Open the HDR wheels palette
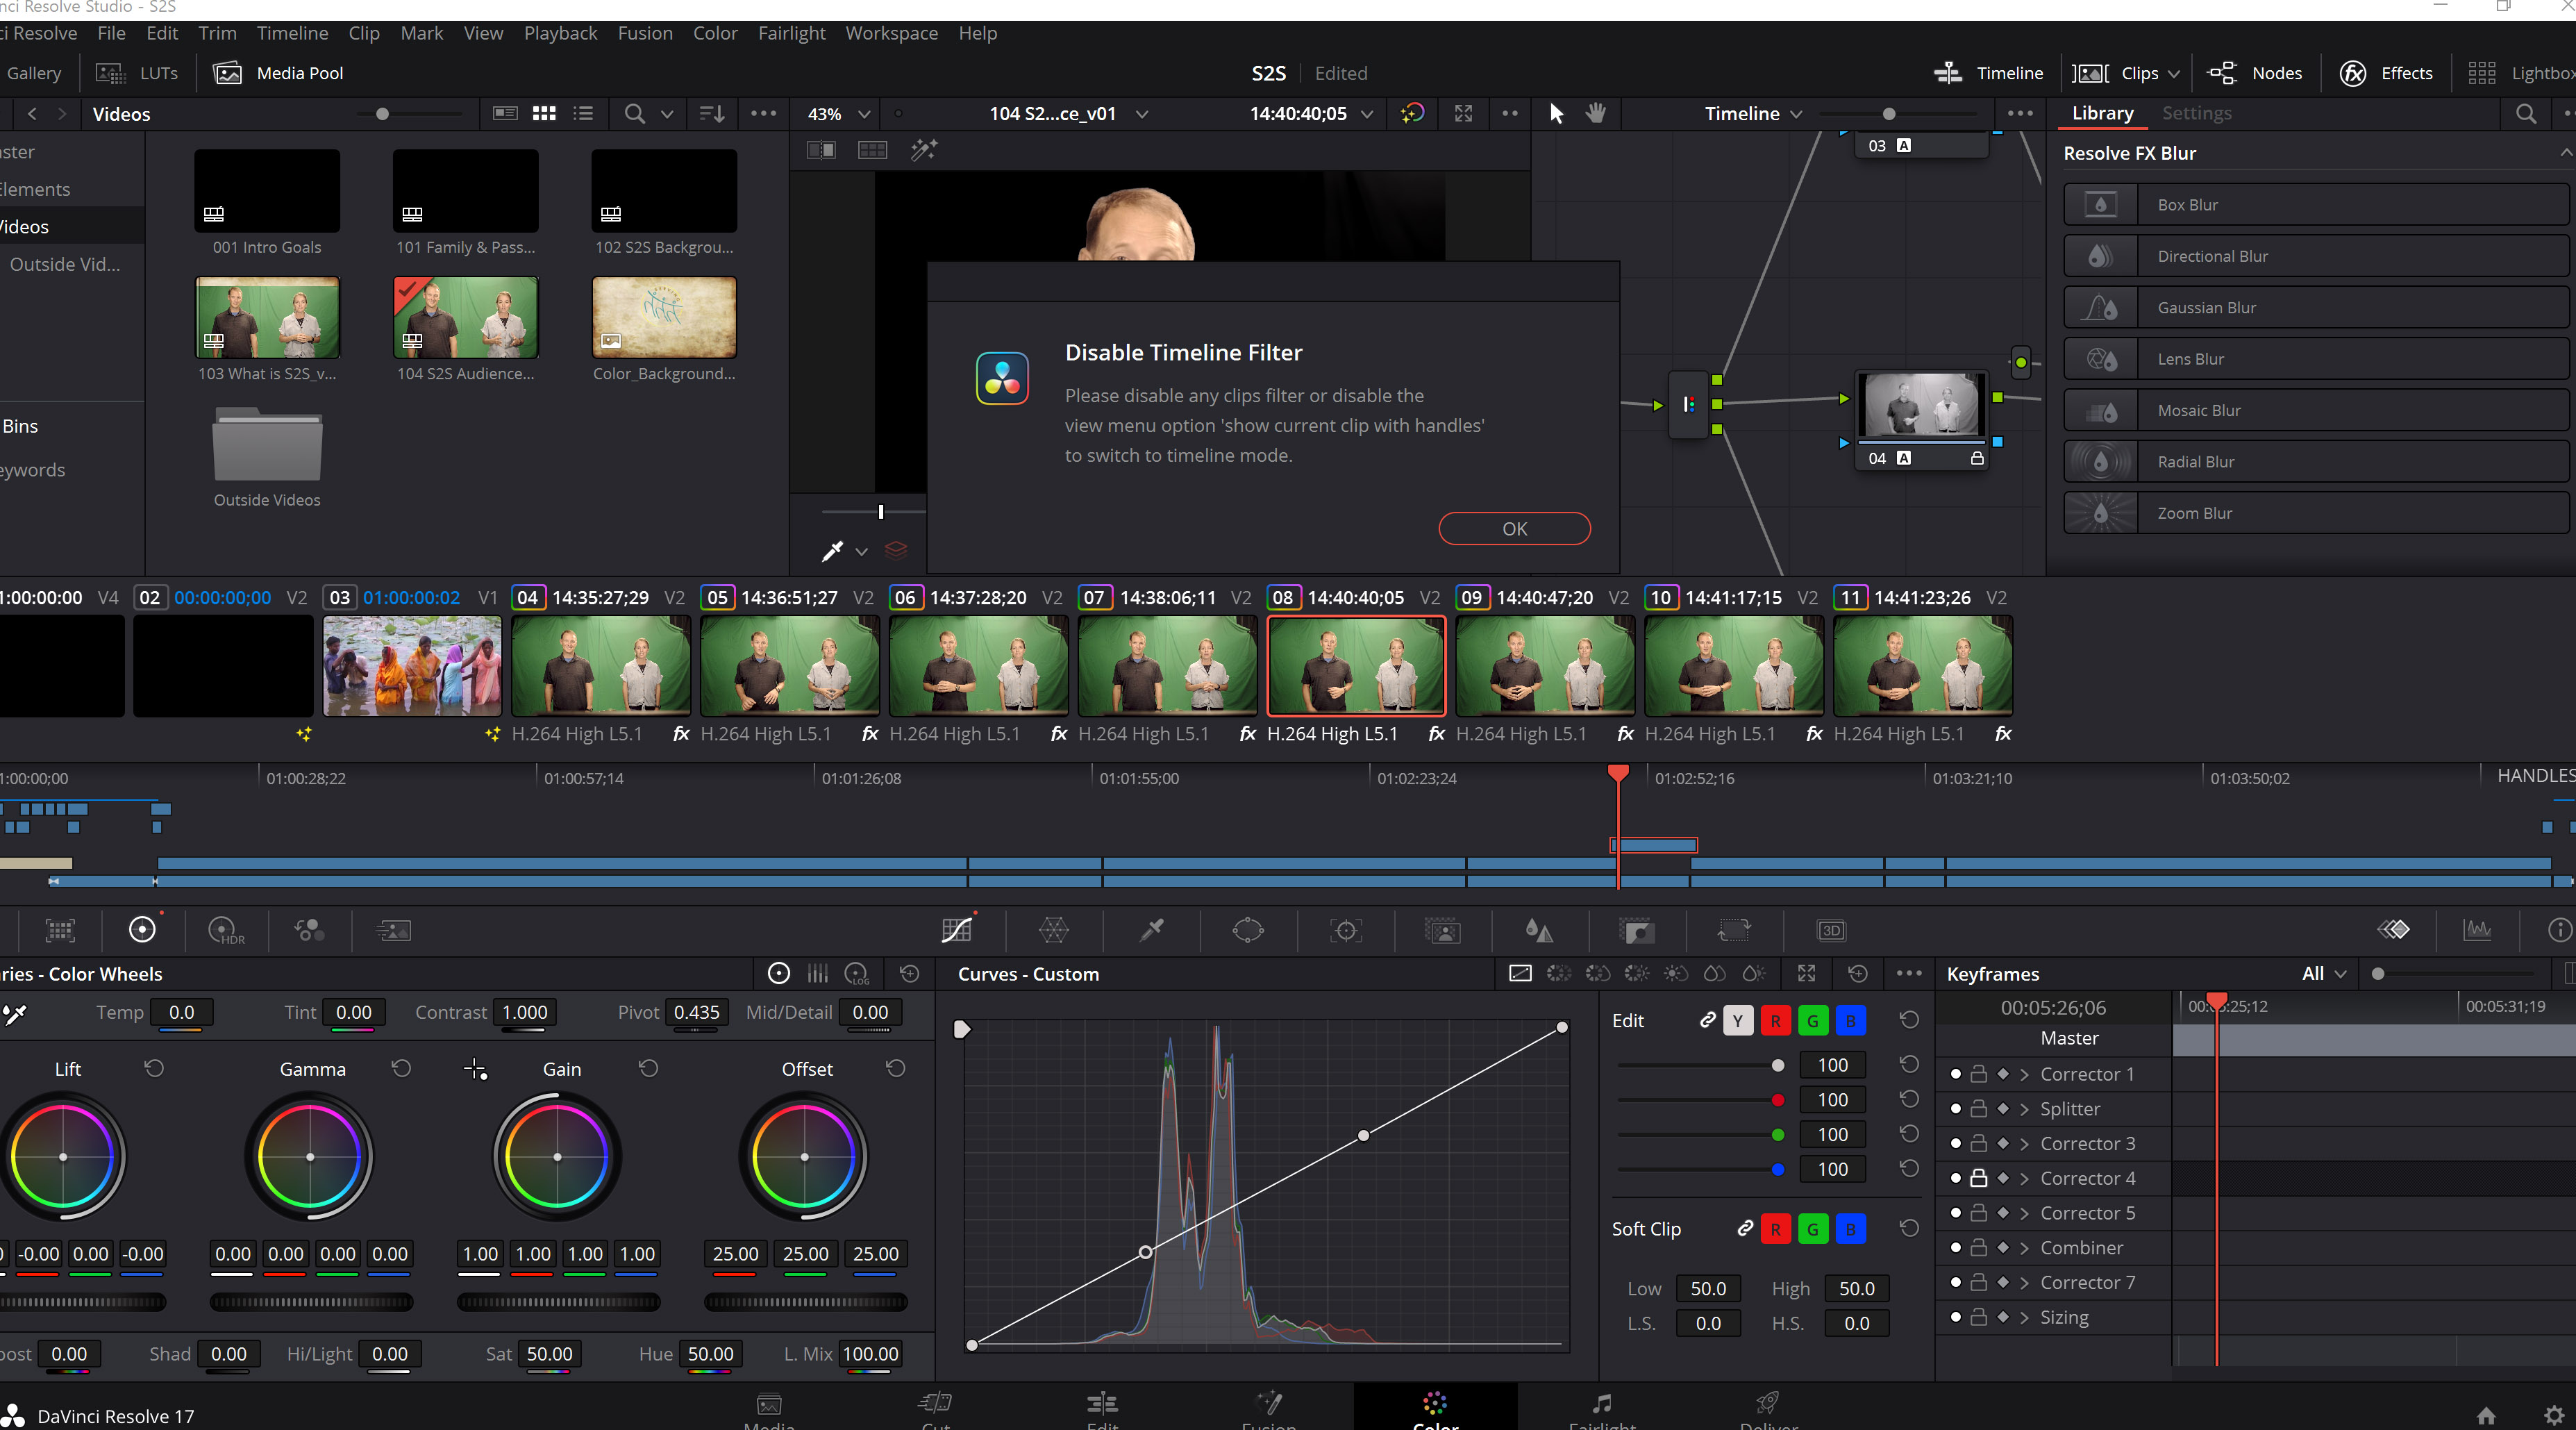Image resolution: width=2576 pixels, height=1430 pixels. (x=225, y=930)
